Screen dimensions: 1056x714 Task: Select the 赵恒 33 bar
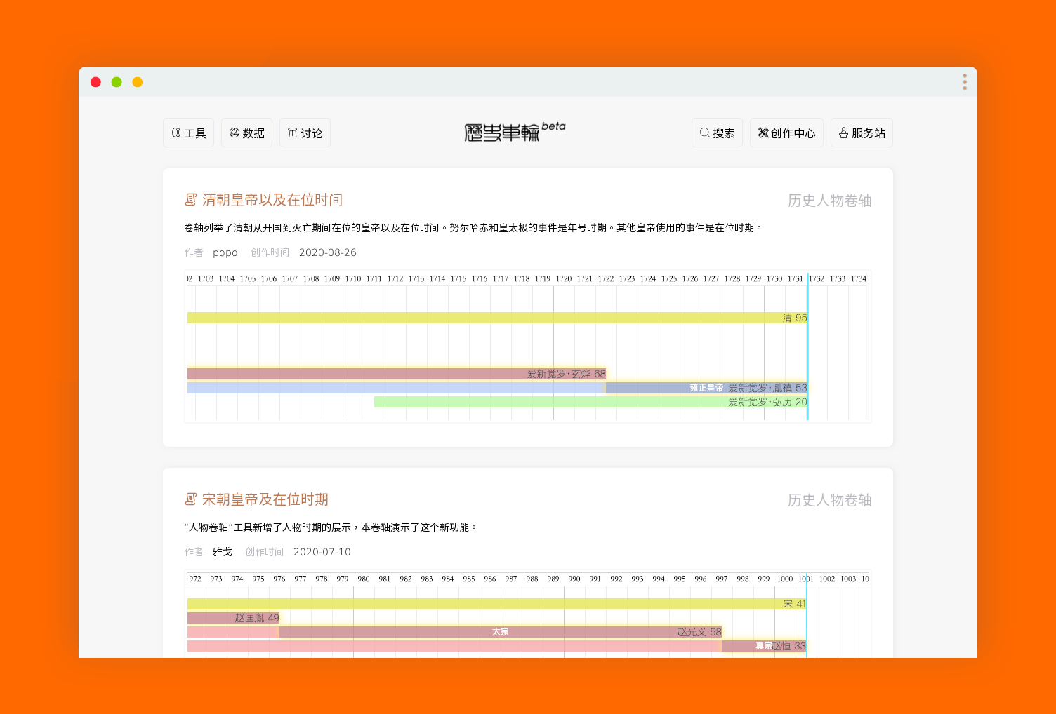click(764, 646)
